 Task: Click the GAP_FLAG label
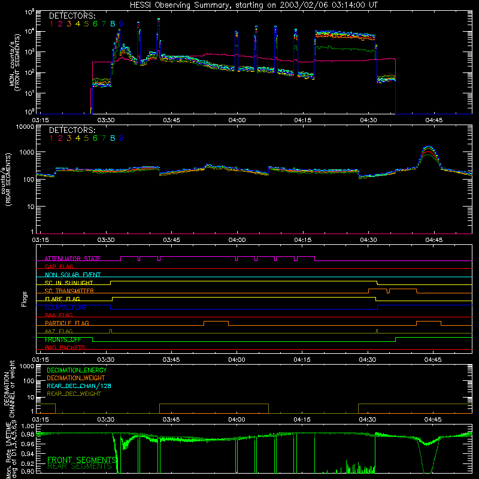tap(59, 266)
